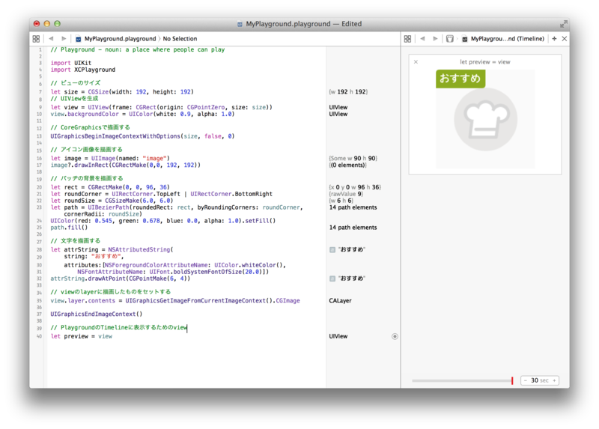
Task: Click 'path.fill()' code line
Action: (x=69, y=228)
